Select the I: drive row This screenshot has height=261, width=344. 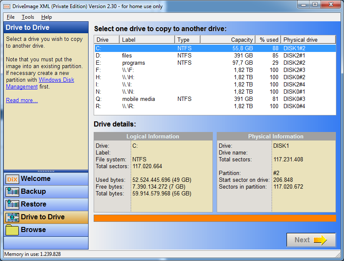[215, 84]
